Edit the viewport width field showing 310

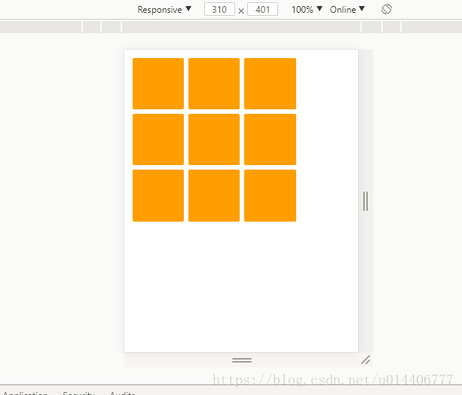(x=219, y=9)
